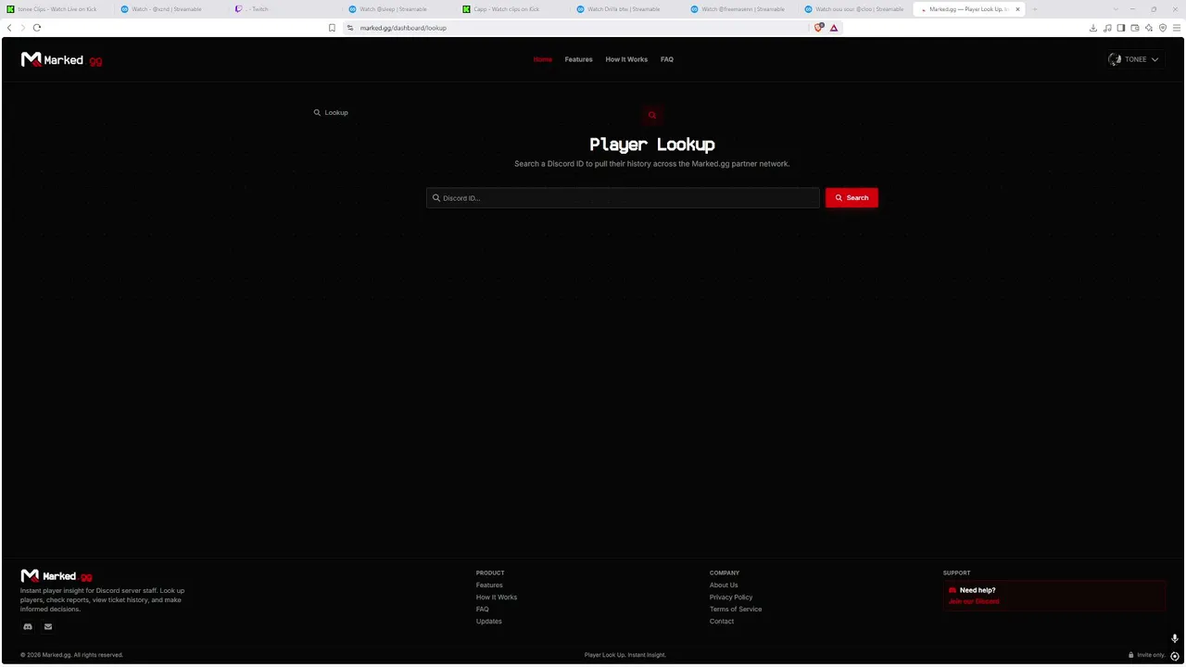
Task: Switch to Watch Drilla btw Streamable tab
Action: click(628, 9)
